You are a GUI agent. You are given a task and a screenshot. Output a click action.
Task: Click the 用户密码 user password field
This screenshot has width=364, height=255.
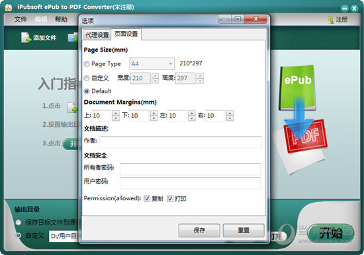click(191, 183)
